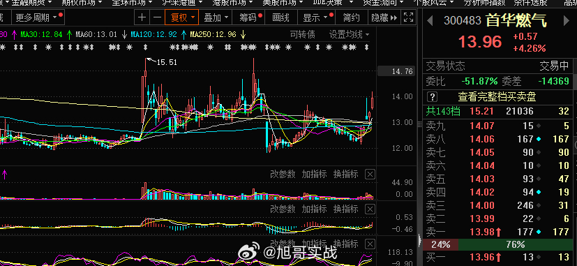Click 改参数 in the volume panel

(x=283, y=175)
